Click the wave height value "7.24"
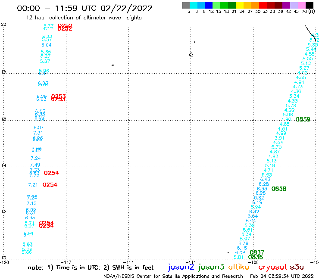The image size is (319, 280). pos(36,158)
